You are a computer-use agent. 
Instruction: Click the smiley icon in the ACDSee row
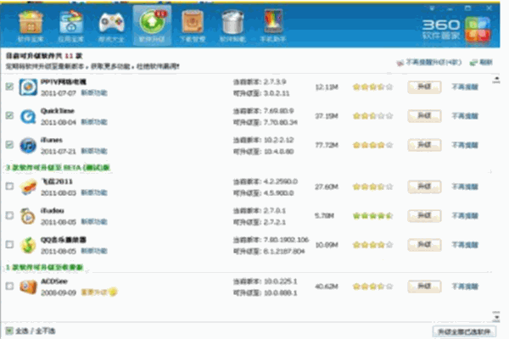click(x=113, y=292)
